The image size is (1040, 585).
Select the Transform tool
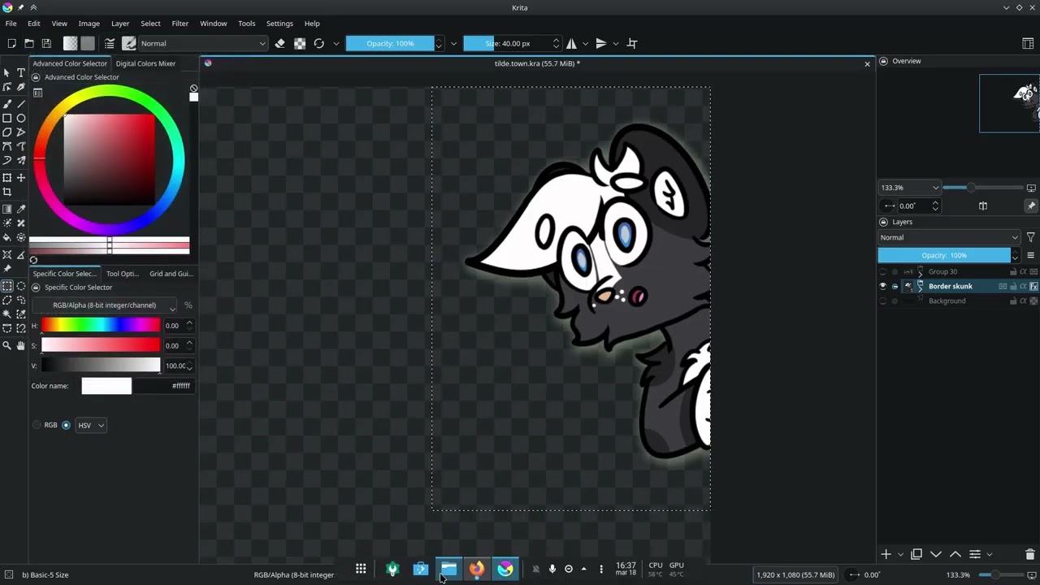tap(7, 177)
